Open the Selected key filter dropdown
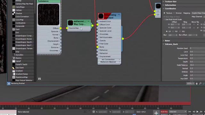Image resolution: width=205 pixels, height=115 pixels. point(177,112)
